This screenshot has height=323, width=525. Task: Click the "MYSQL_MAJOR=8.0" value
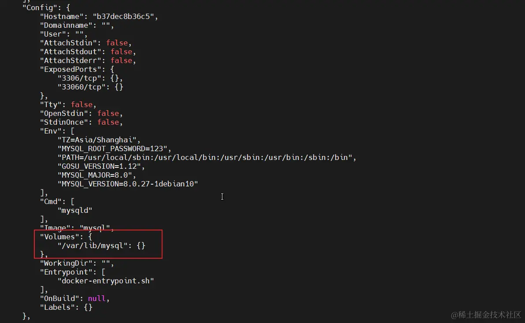coord(94,175)
